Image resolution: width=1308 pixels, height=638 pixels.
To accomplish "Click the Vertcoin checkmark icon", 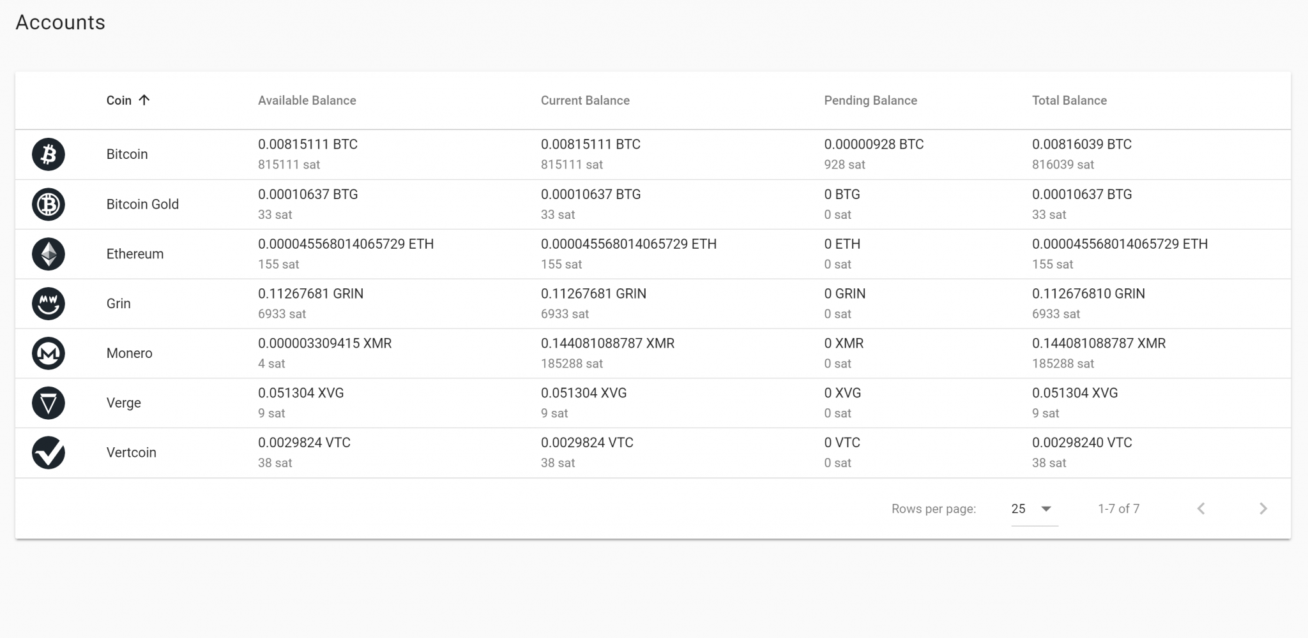I will (48, 452).
